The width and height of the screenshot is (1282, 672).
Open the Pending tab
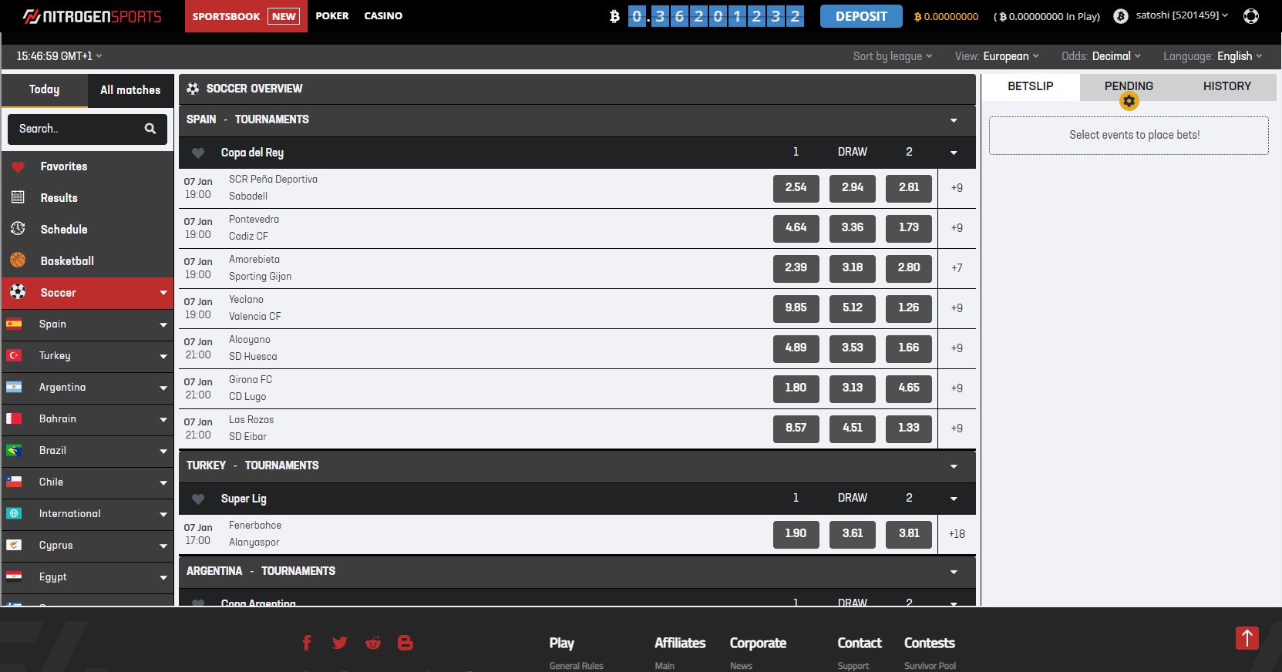pos(1129,86)
